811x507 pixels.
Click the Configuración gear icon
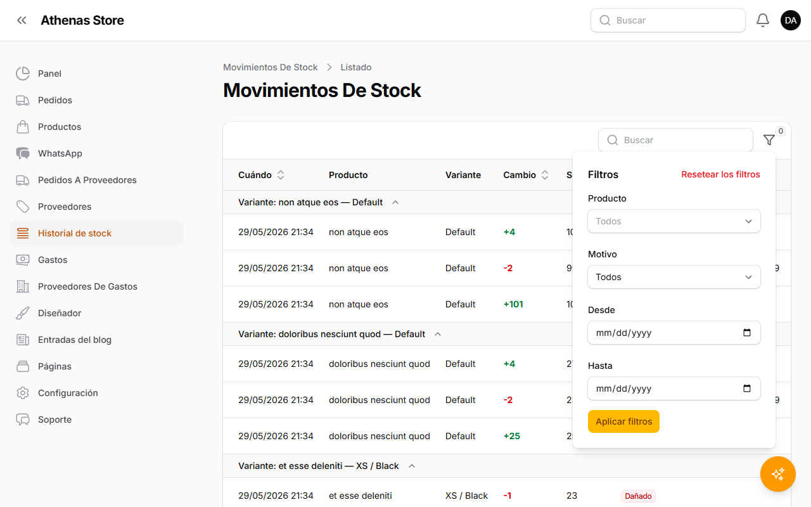[x=23, y=393]
